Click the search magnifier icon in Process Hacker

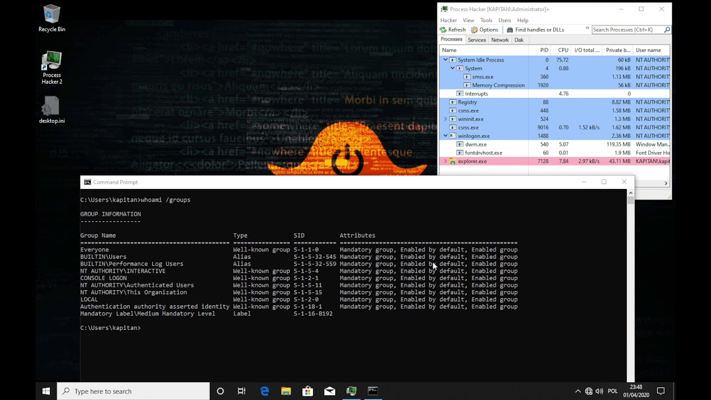coord(667,29)
